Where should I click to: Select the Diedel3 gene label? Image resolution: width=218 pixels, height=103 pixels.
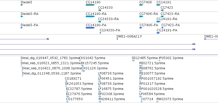click(x=26, y=2)
